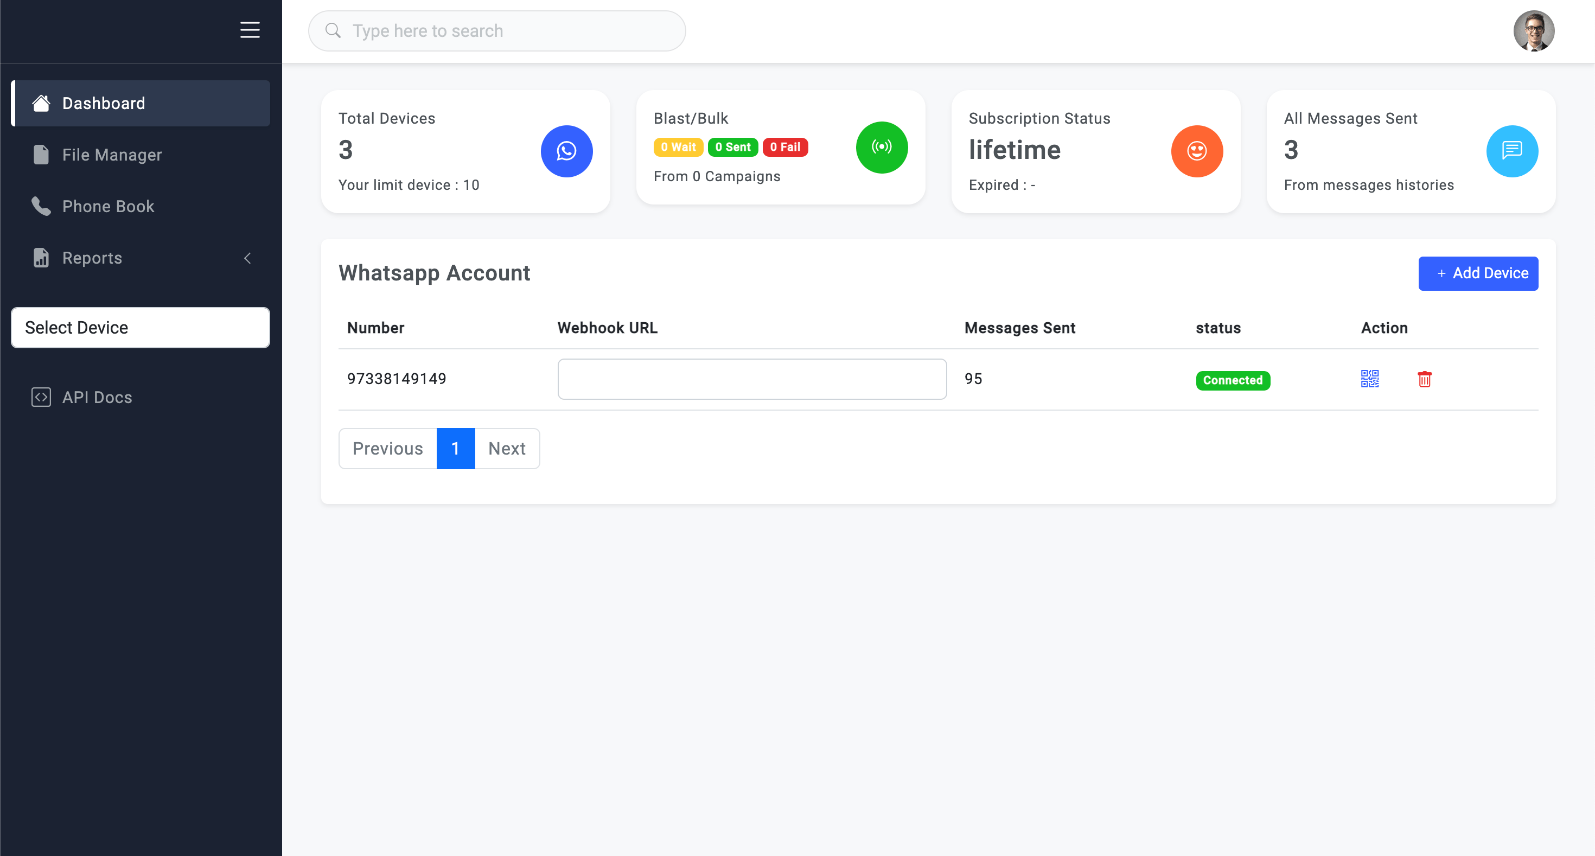Screen dimensions: 1595x856
Task: Expand the Select Device dropdown
Action: (142, 327)
